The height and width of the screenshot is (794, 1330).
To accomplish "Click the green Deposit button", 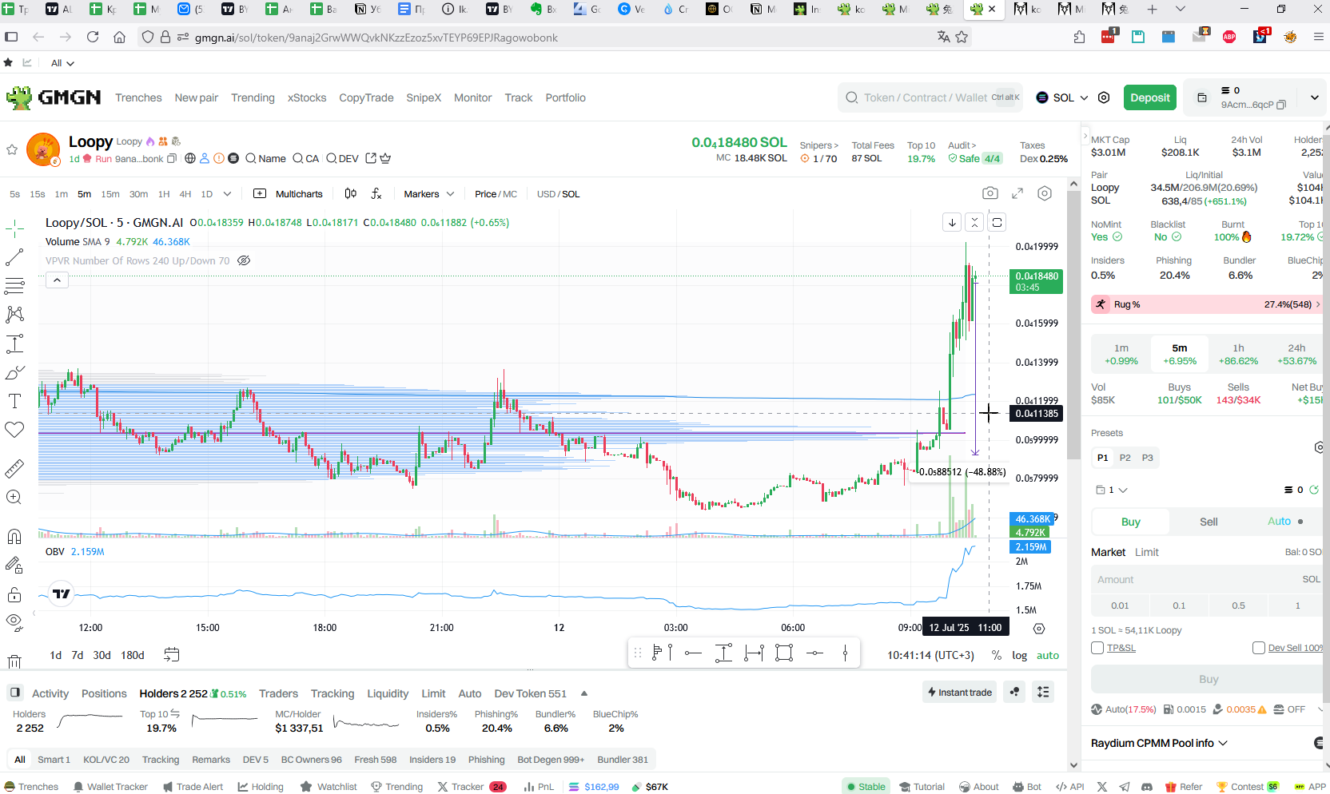I will click(x=1149, y=97).
